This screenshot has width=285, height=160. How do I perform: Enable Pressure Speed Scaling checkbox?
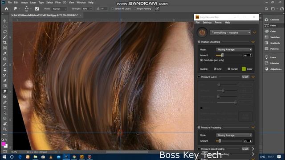click(x=199, y=149)
